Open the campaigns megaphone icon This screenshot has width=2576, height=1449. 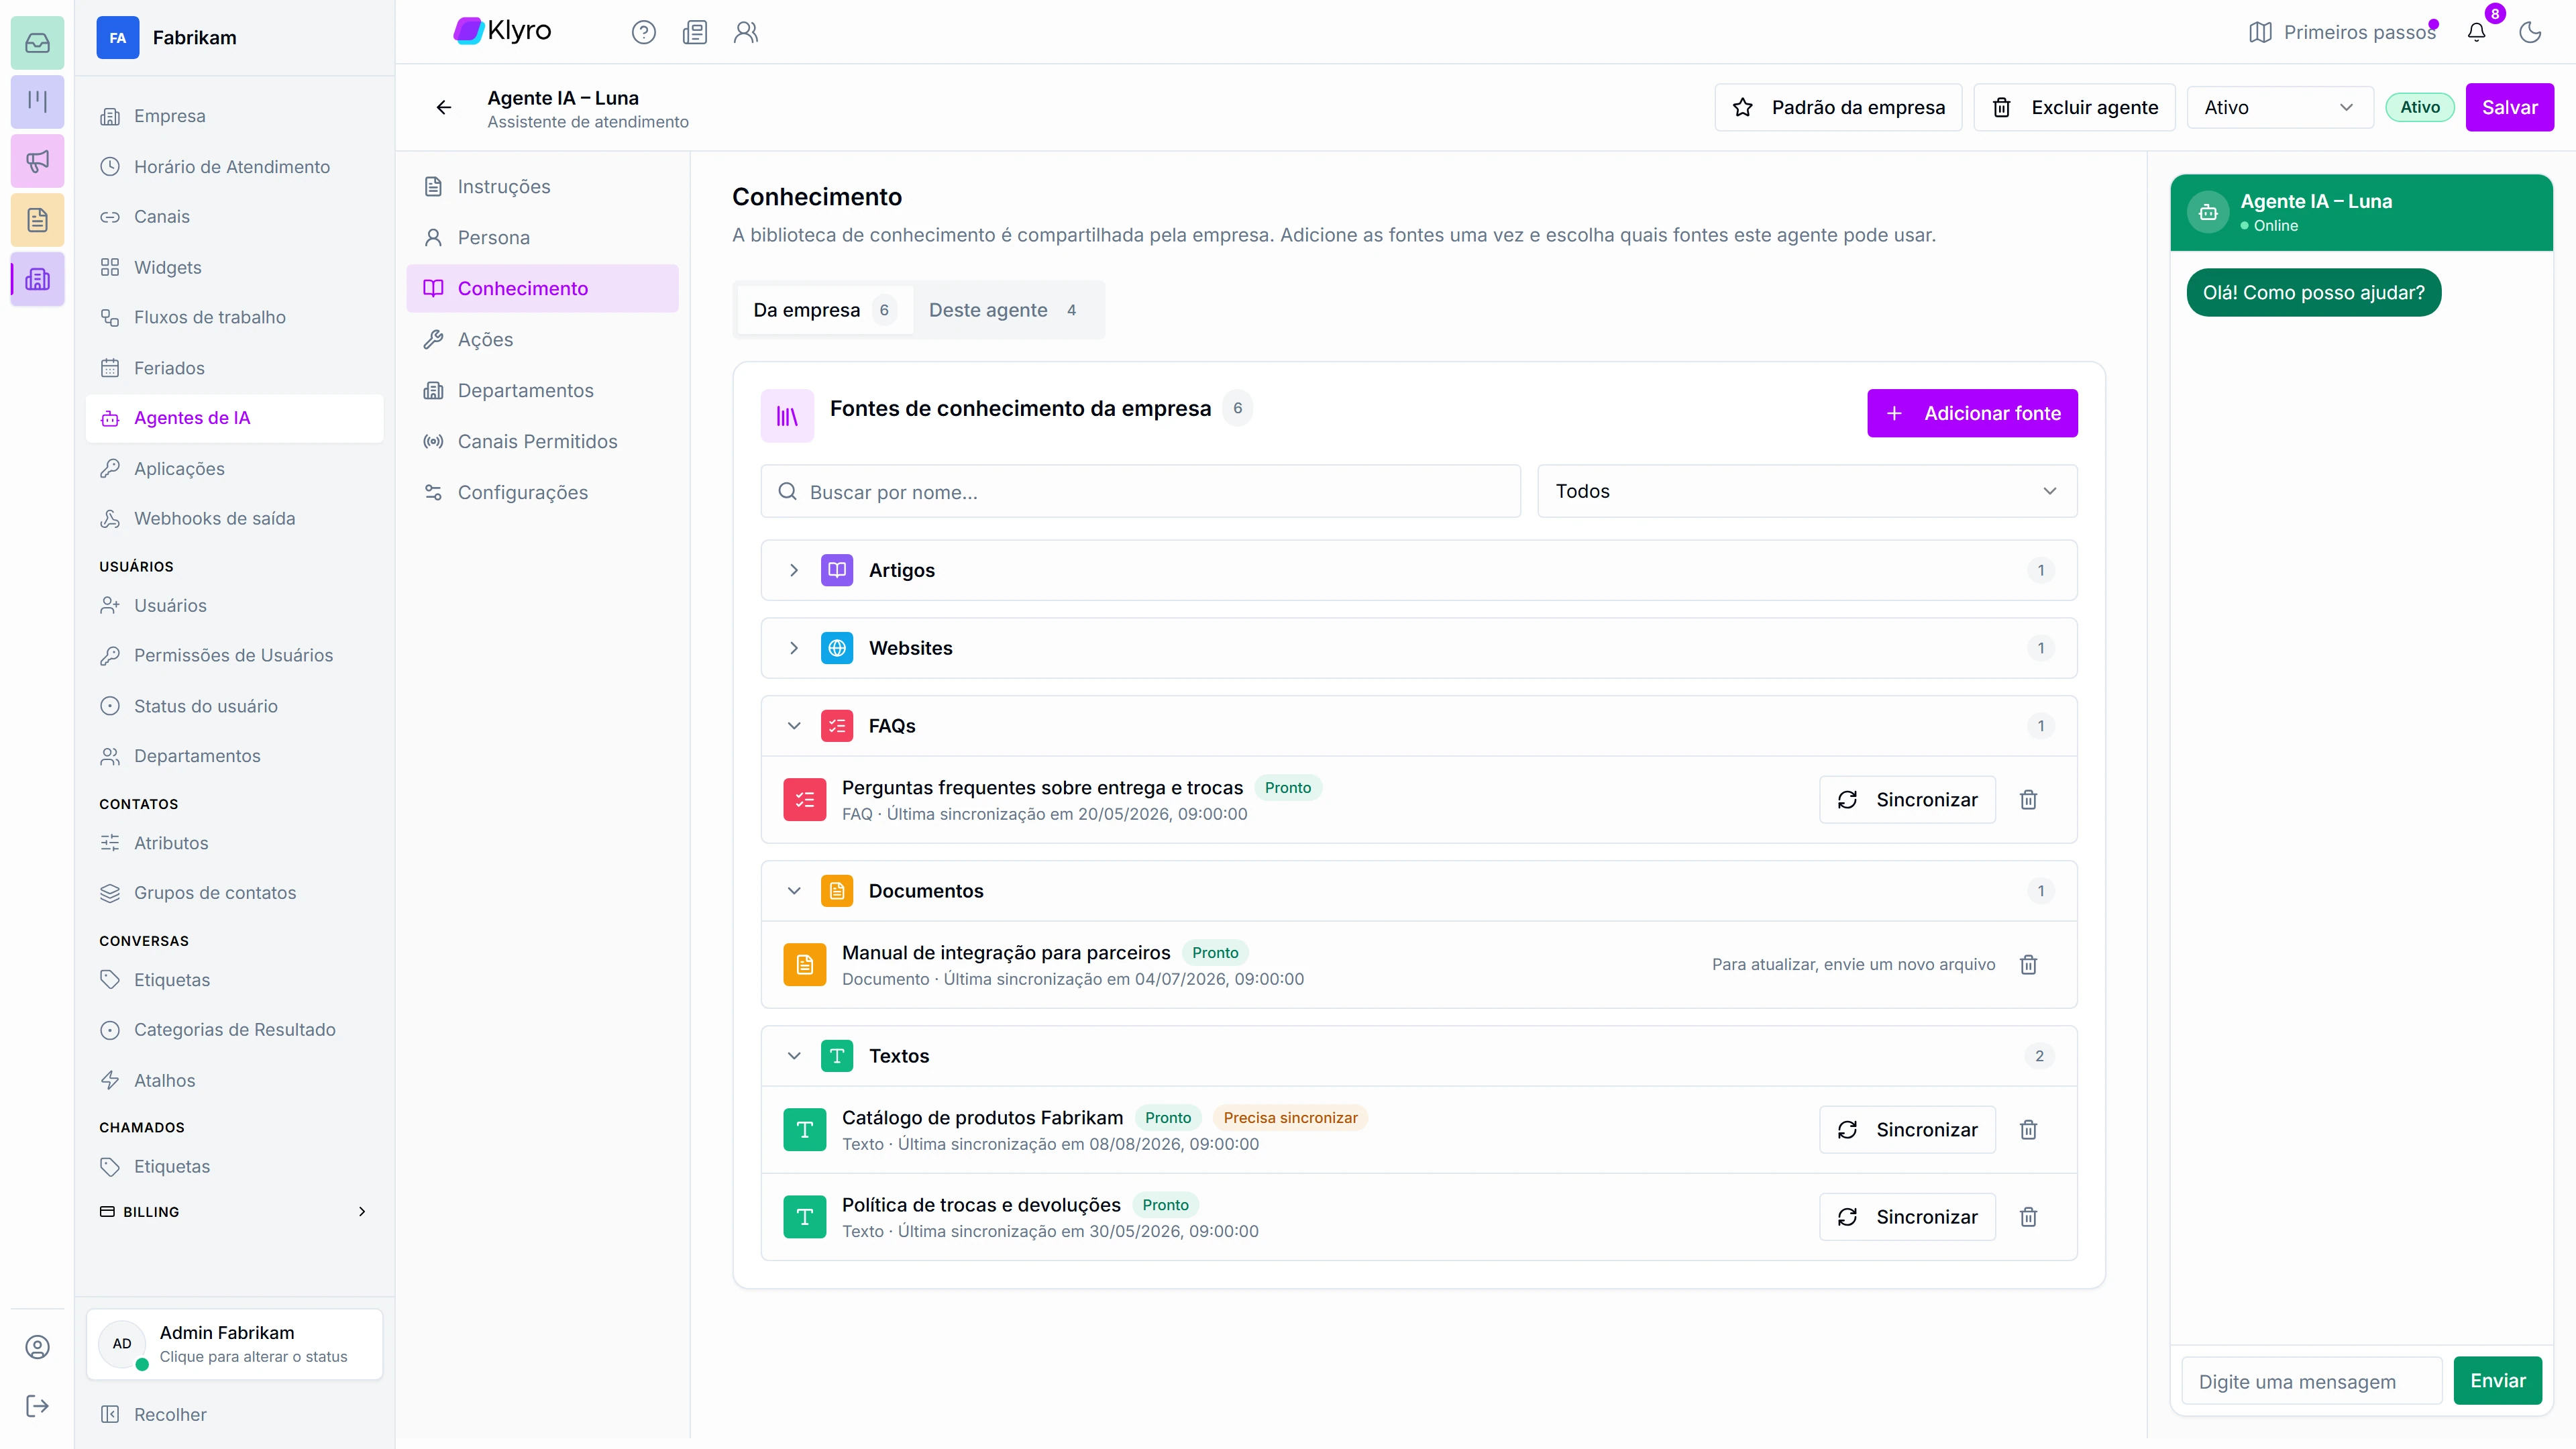pos(37,161)
